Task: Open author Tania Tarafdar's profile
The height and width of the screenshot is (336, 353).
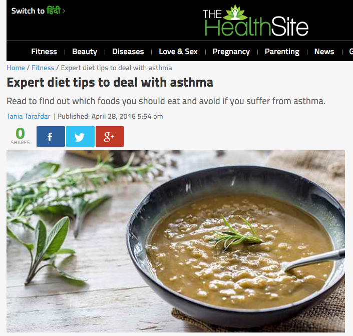Action: [x=29, y=117]
